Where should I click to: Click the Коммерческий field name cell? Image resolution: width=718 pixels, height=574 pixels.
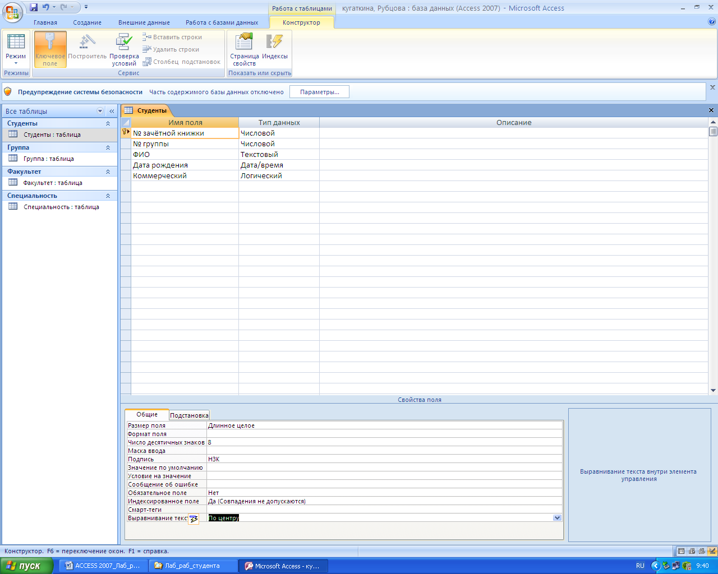coord(185,176)
